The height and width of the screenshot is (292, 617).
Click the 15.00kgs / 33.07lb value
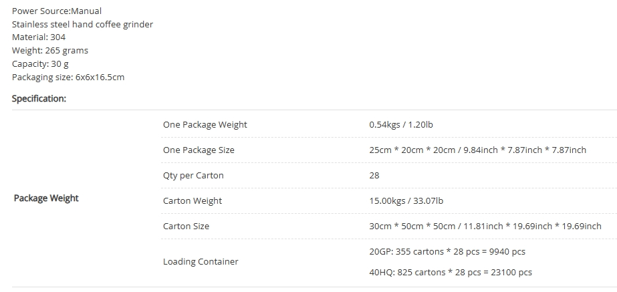click(x=406, y=200)
